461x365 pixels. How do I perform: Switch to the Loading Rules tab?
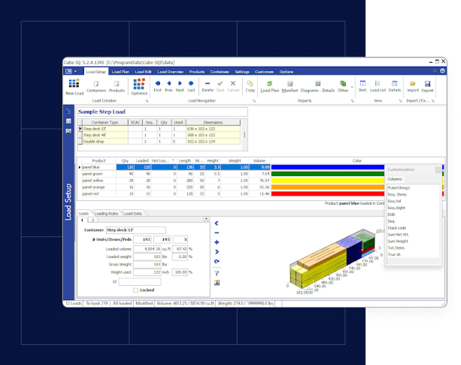(106, 214)
